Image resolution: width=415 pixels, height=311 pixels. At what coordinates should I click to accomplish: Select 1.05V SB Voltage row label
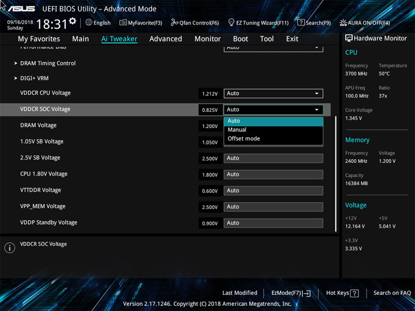(x=42, y=142)
